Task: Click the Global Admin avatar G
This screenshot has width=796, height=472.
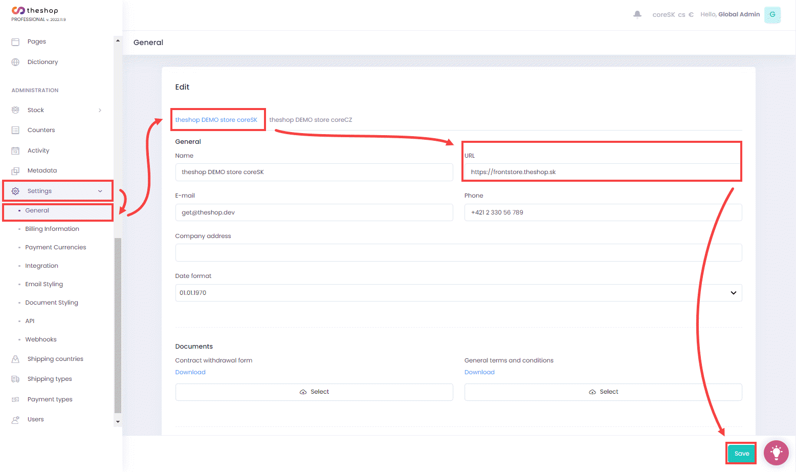Action: point(772,14)
